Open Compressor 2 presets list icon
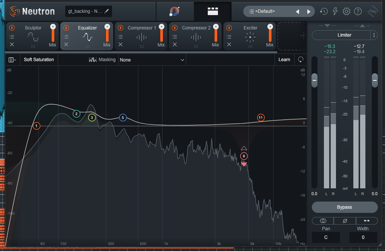This screenshot has height=251, width=385. click(175, 37)
